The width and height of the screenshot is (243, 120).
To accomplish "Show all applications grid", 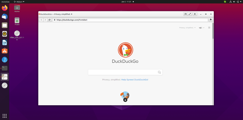I will tap(5, 116).
